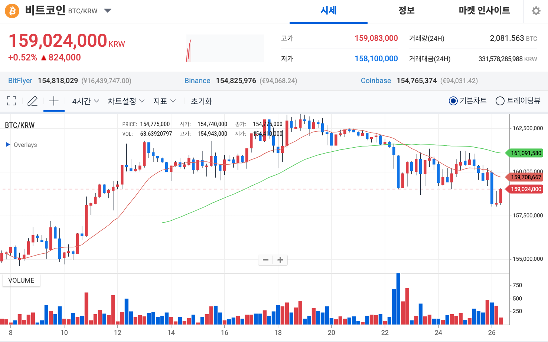This screenshot has width=548, height=342.
Task: Open the 차트설정 dropdown
Action: [x=125, y=101]
